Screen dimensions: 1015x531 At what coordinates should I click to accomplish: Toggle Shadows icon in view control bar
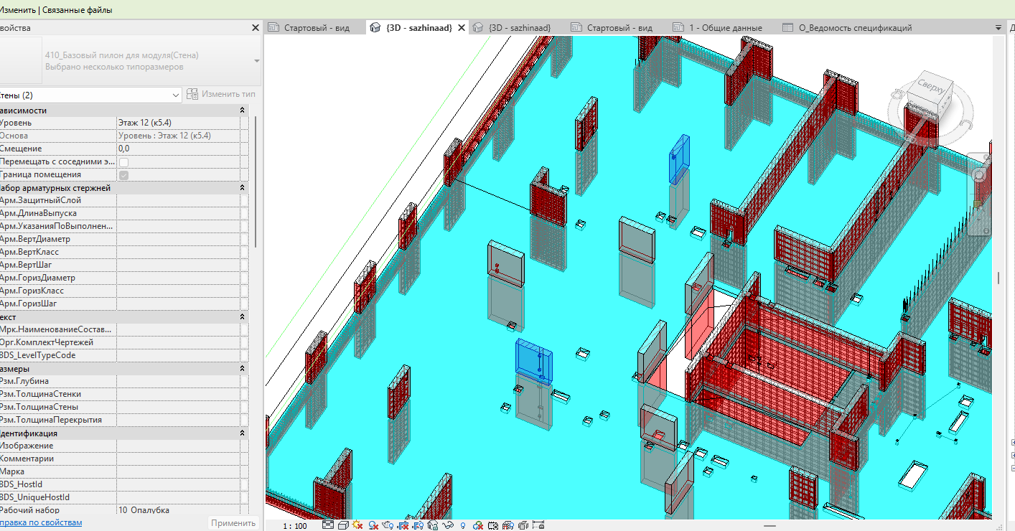tap(373, 525)
